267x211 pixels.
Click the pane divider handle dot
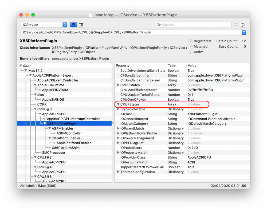(x=113, y=123)
